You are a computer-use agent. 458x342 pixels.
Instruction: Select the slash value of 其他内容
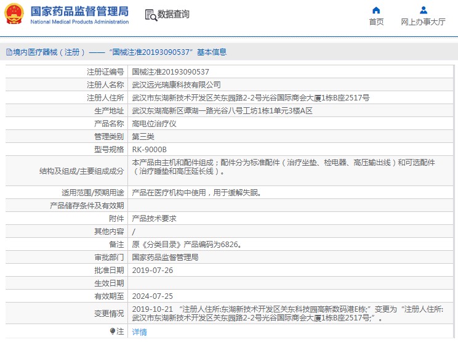click(134, 232)
